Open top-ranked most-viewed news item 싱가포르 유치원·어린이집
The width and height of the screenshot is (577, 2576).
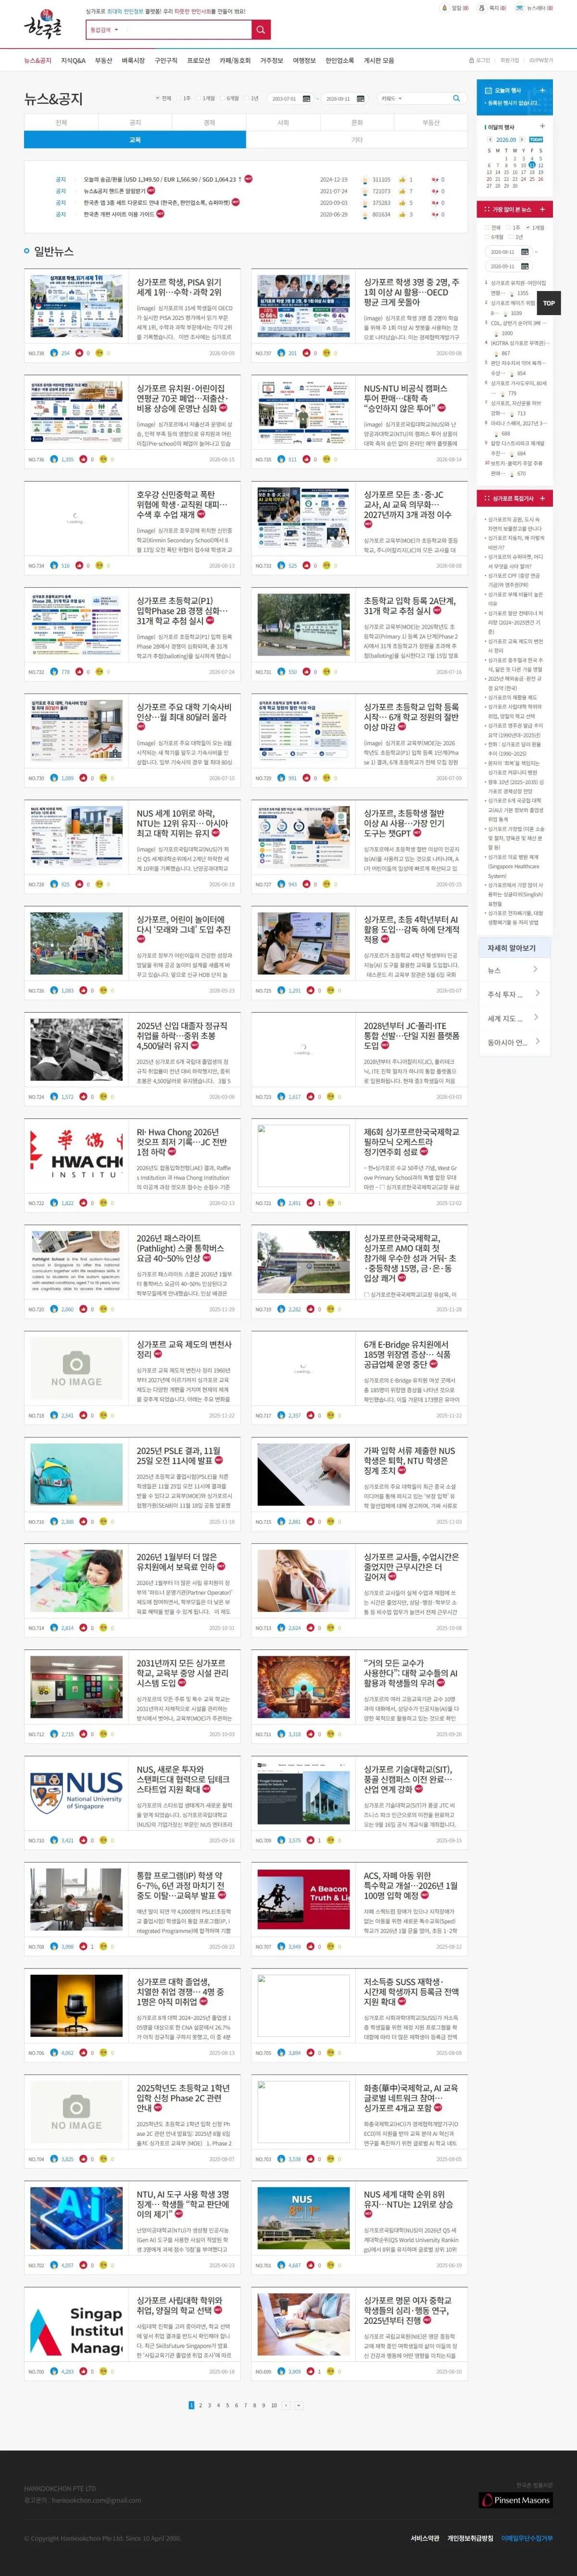click(x=518, y=282)
